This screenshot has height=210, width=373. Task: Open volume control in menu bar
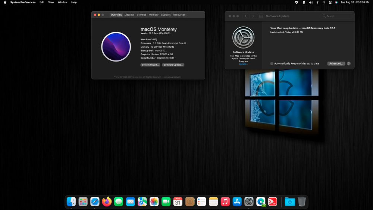311,2
